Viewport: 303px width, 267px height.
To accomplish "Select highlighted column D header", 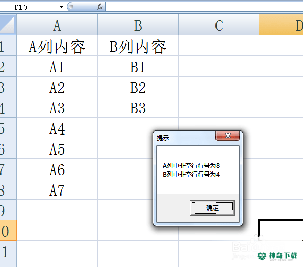I will (281, 25).
